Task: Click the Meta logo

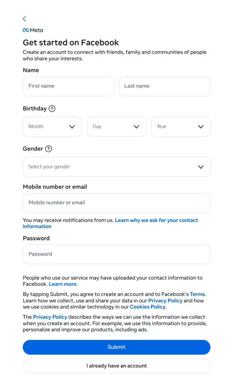Action: click(32, 30)
